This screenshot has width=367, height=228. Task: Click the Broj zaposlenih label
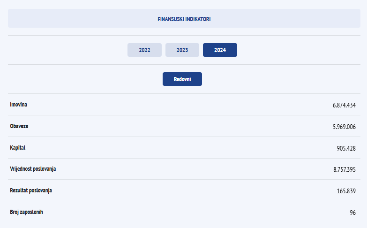coord(27,212)
